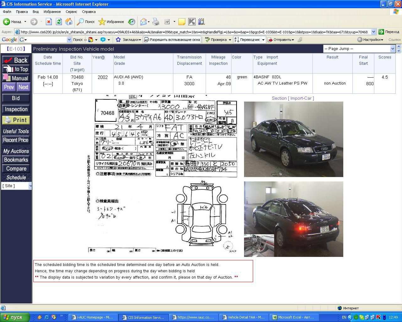Expand the address bar URL dropdown

373,32
